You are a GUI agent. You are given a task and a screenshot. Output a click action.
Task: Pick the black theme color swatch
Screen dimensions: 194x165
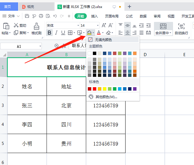pyautogui.click(x=94, y=53)
